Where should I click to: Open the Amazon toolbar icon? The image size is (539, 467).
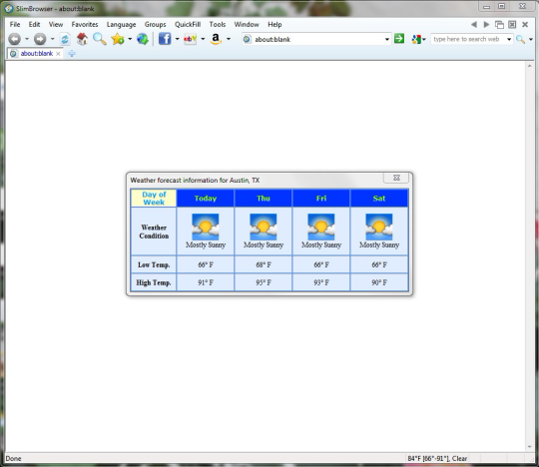click(216, 39)
